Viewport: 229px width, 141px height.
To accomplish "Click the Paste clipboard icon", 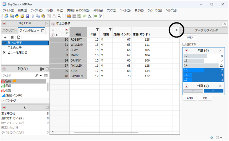I will coord(43,16).
